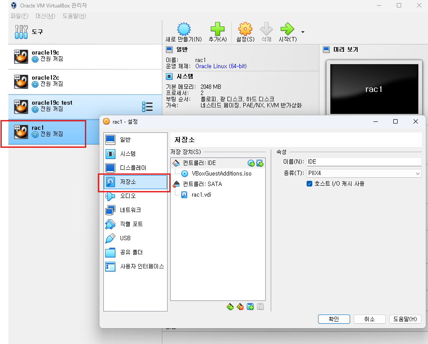Click the System (시스템) section header in details
428x344 pixels.
(185, 76)
